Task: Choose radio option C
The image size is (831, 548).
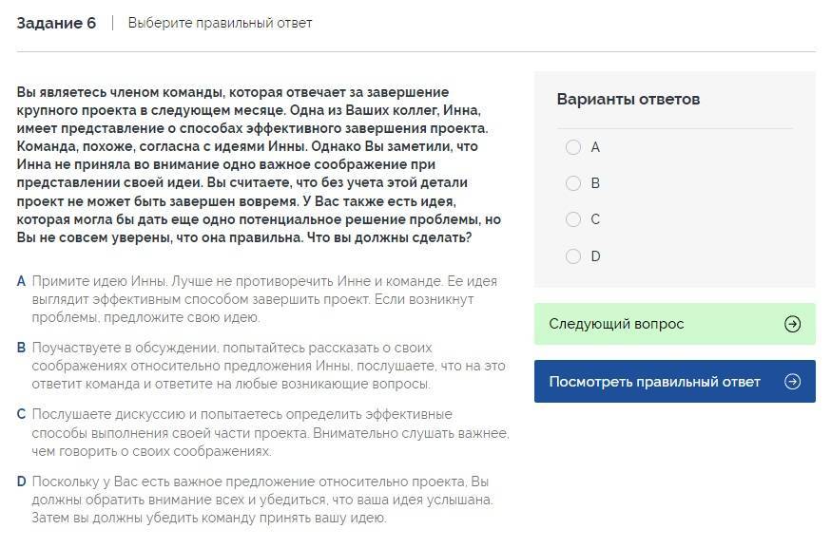Action: (x=572, y=219)
